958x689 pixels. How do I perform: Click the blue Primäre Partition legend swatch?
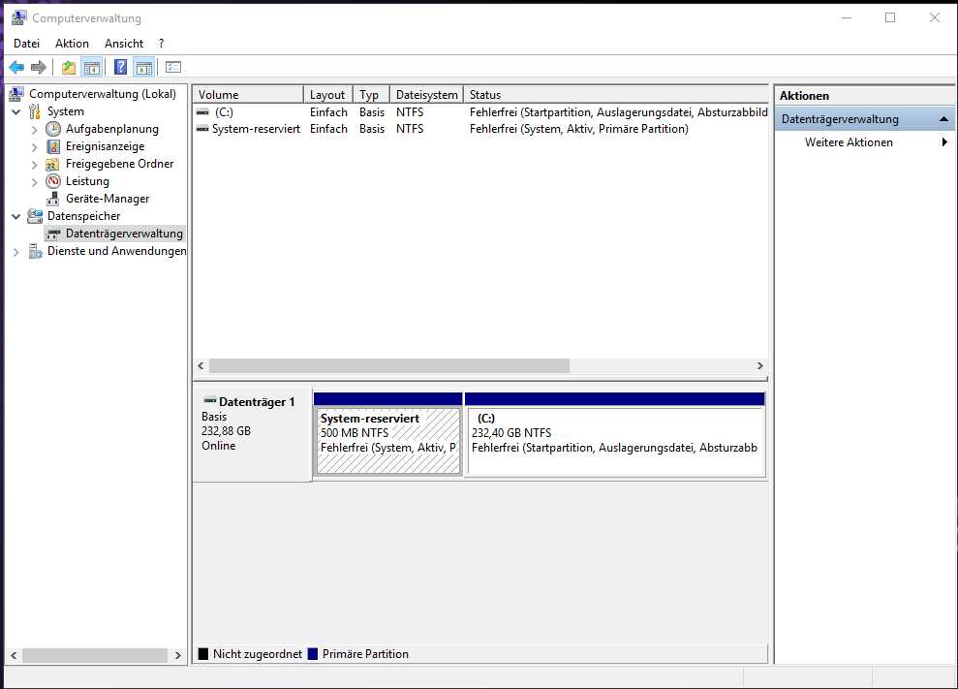313,653
